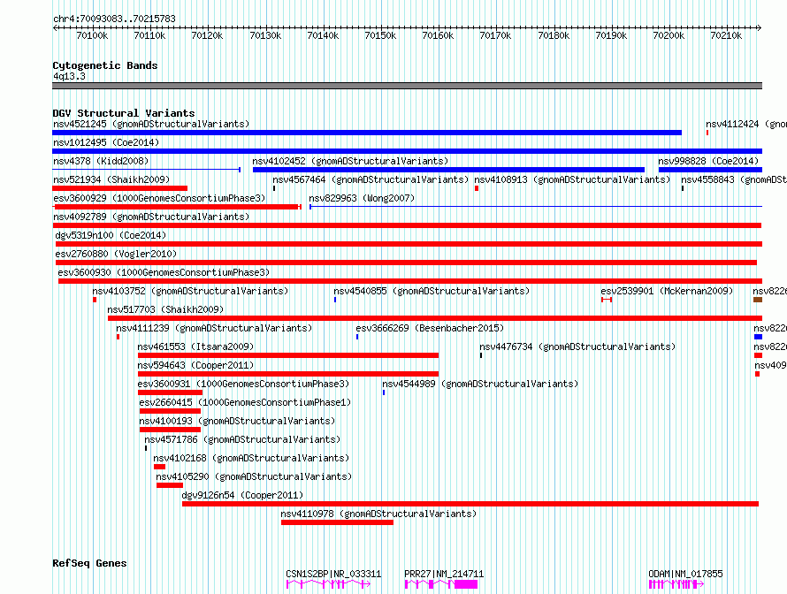Open esv2539901 (McKernan2009) variant
This screenshot has width=787, height=594.
point(667,291)
